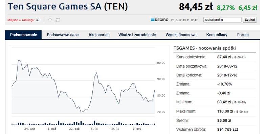Add company to favorites with star icon
Screen dimensions: 266x134
tap(50, 20)
